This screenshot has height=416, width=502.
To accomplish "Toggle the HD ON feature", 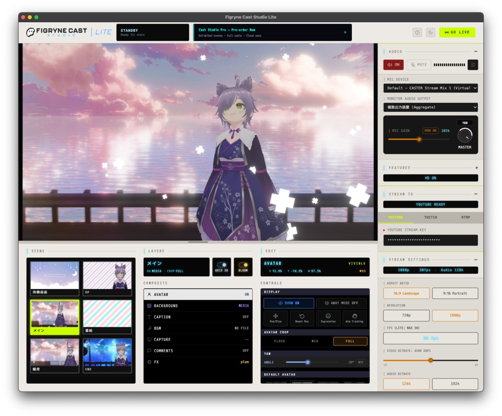I will [430, 178].
